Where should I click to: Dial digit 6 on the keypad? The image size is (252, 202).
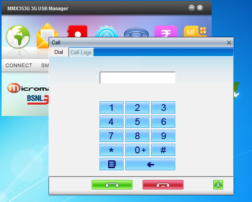(x=163, y=121)
